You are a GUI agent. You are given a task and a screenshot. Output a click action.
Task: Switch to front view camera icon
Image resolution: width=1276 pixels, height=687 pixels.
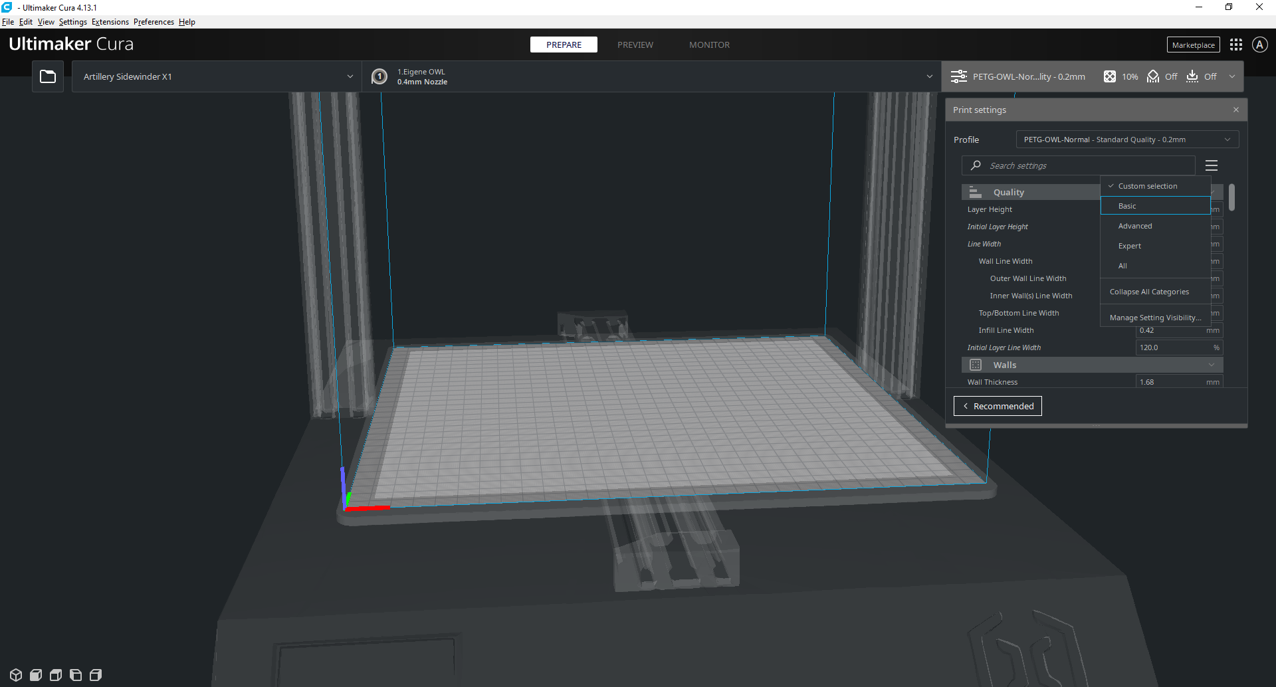[36, 675]
